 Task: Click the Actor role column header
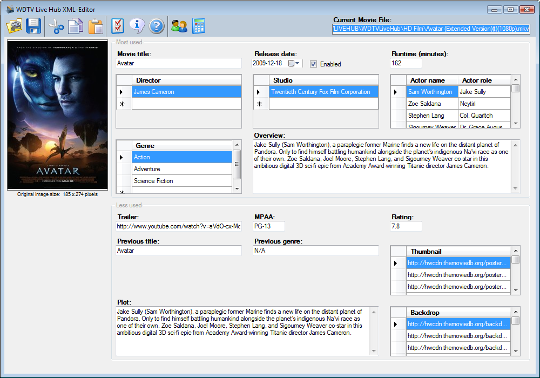coord(484,80)
